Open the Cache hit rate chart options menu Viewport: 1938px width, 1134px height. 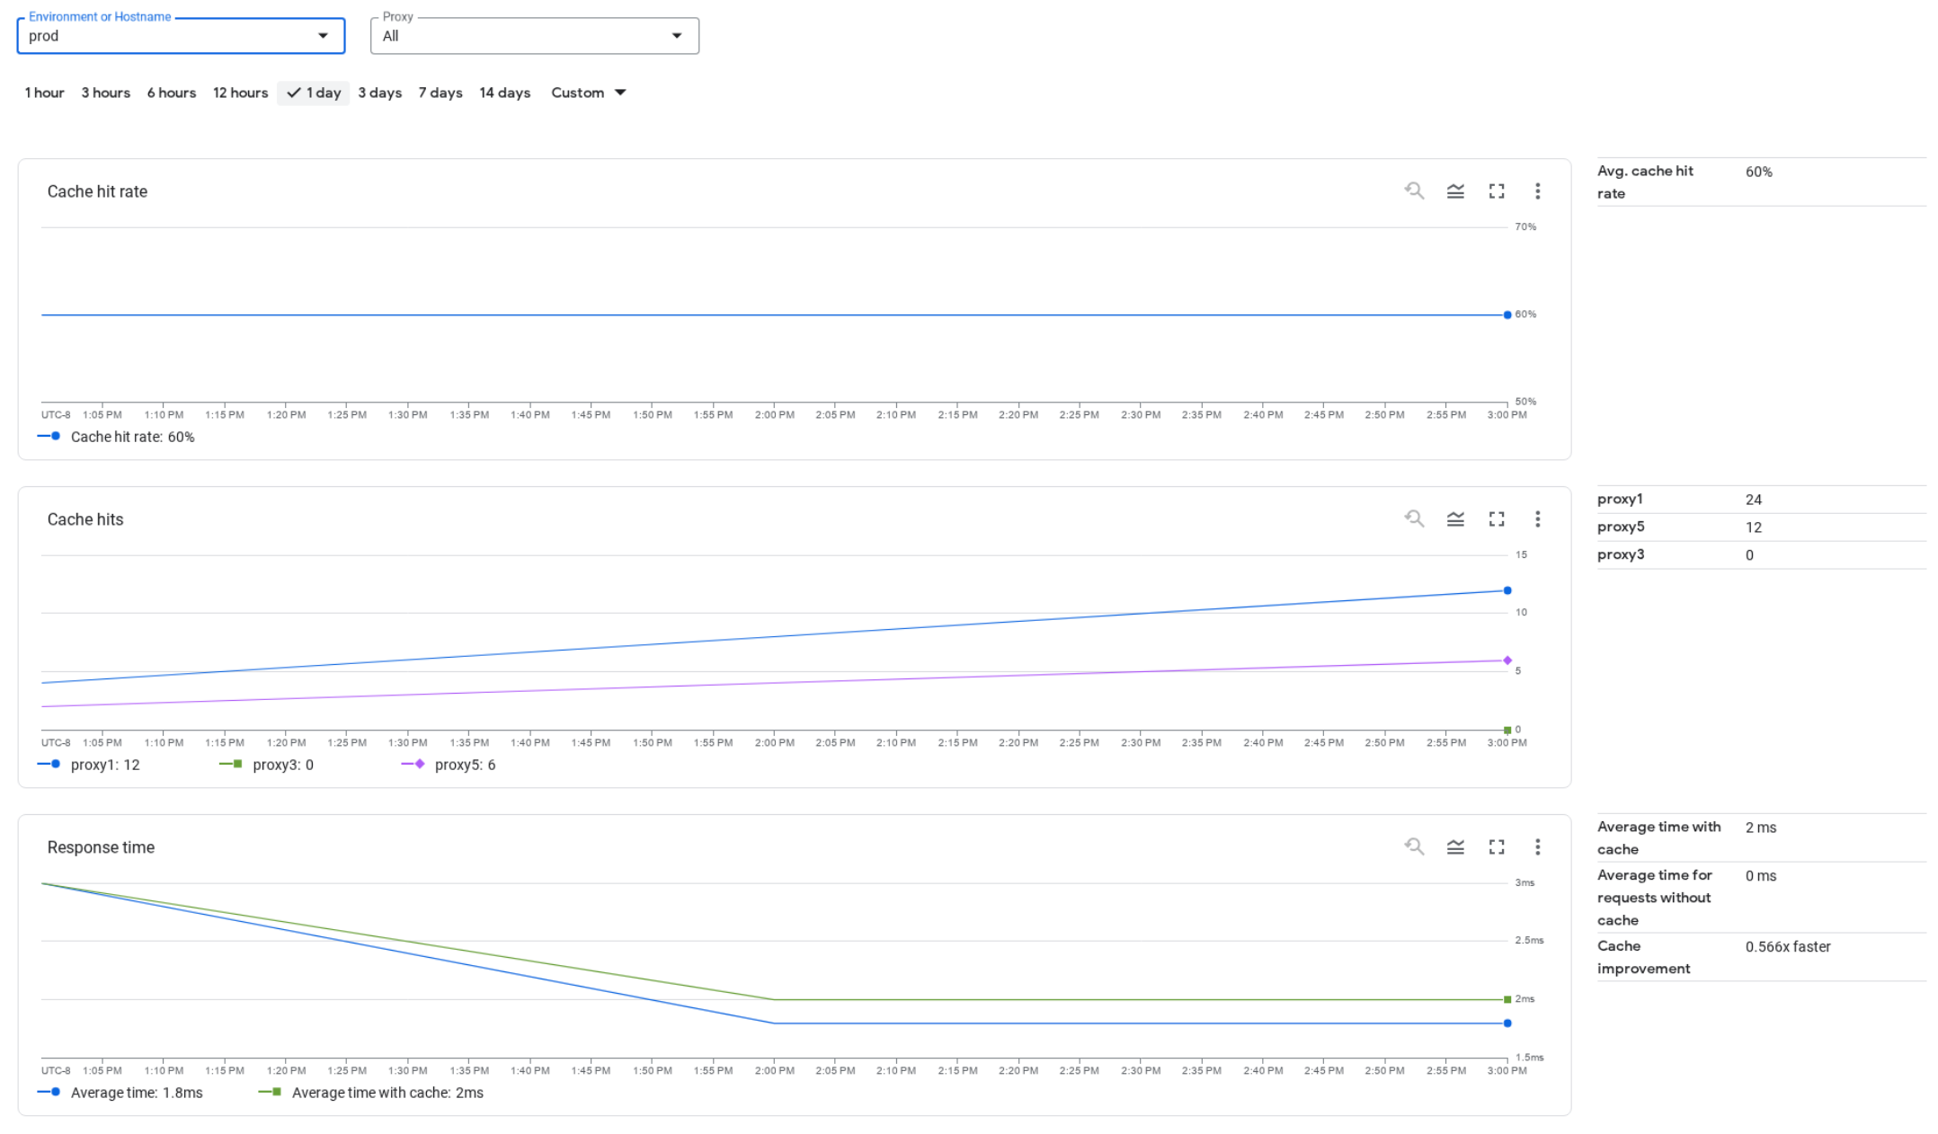(1538, 190)
